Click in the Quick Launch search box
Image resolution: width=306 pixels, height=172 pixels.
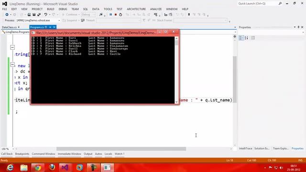tap(257, 4)
